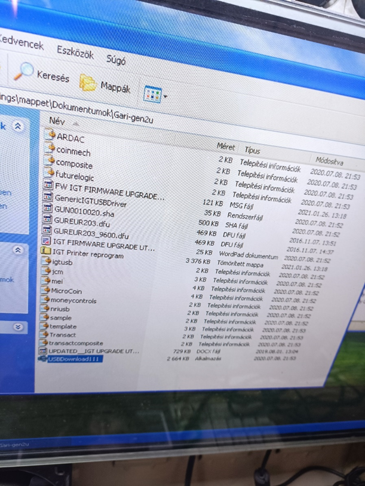The image size is (365, 486).
Task: Click the file name text ARDAC
Action: (x=70, y=137)
